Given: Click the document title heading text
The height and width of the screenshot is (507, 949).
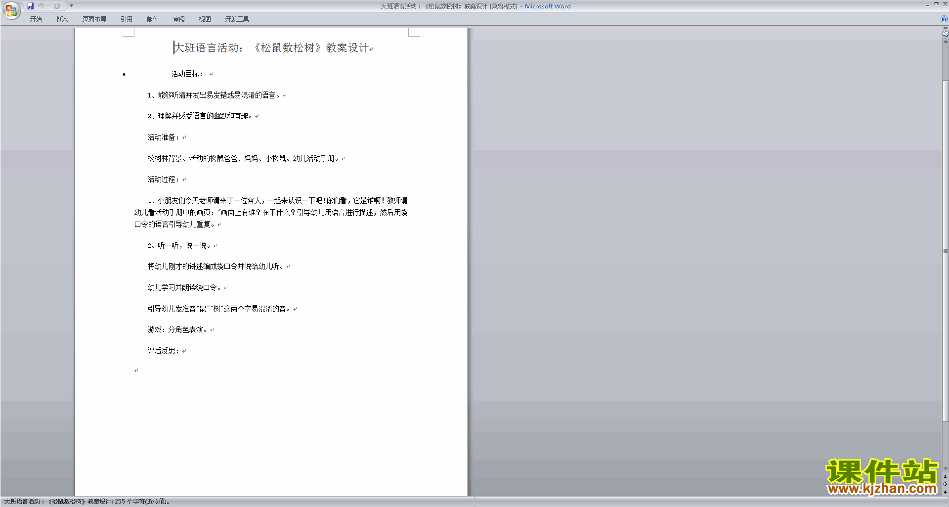Looking at the screenshot, I should (x=272, y=48).
